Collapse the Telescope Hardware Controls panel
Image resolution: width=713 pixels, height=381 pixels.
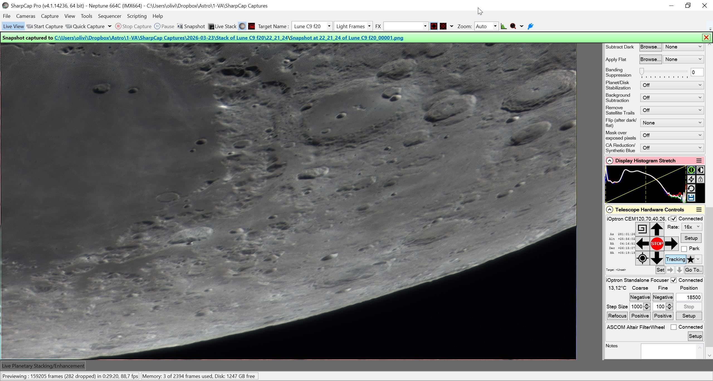[609, 209]
